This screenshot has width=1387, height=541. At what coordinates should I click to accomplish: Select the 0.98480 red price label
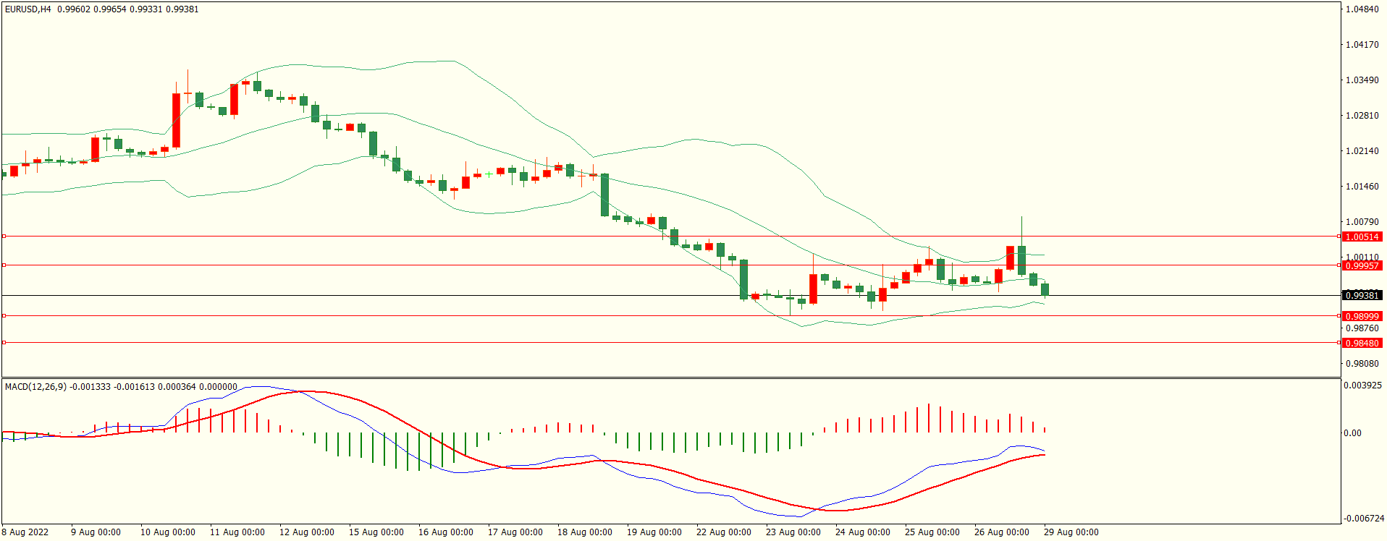click(x=1362, y=344)
